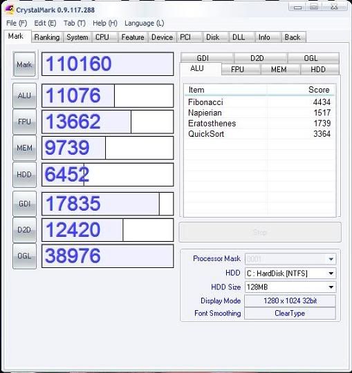Viewport: 352px width, 373px height.
Task: Switch to the Back tab
Action: [x=293, y=37]
